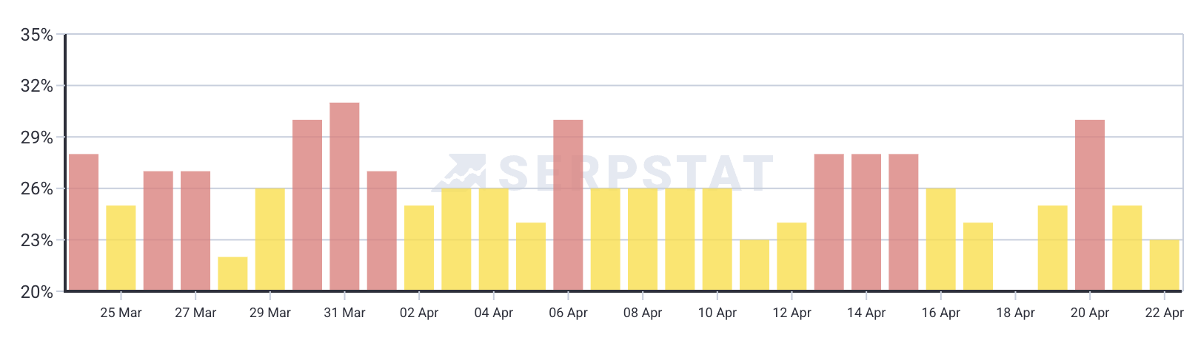Select the yellow bar for 04 Apr
This screenshot has height=343, width=1198.
(494, 240)
